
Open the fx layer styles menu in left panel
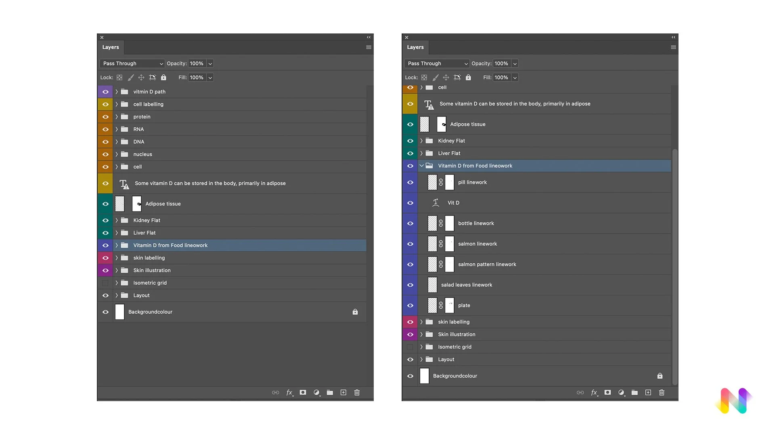tap(289, 392)
